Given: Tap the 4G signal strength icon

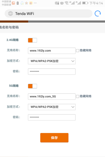Looking at the screenshot, I should point(72,3).
